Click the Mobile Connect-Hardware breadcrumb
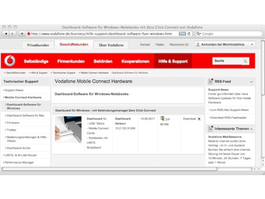The width and height of the screenshot is (265, 199). pos(95,73)
